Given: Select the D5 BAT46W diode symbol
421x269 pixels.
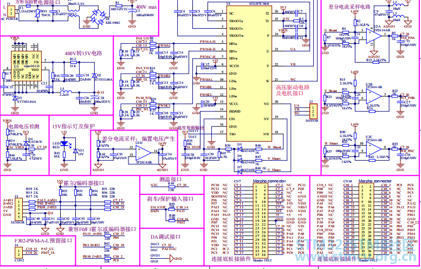Looking at the screenshot, I should (x=240, y=149).
